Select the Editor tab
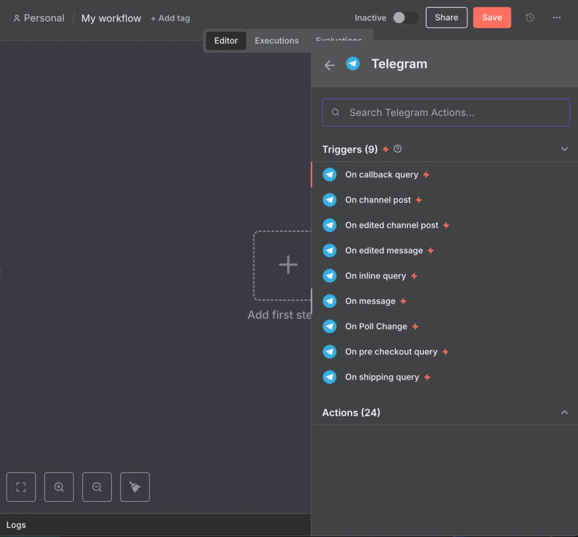Screen dimensions: 578x537 (226, 41)
